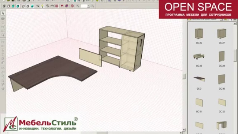Image resolution: width=238 pixels, height=134 pixels.
Task: Pick the OC-3 desktop thumbnail
Action: (199, 79)
